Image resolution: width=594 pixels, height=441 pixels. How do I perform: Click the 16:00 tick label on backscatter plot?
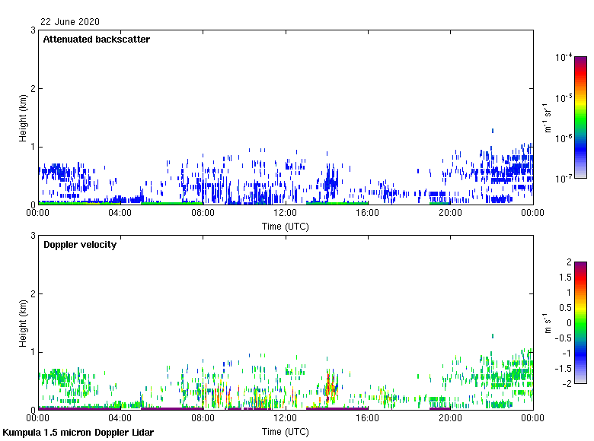pos(368,213)
